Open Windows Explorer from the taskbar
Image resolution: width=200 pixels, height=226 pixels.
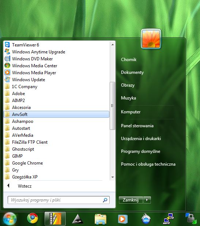coord(100,219)
